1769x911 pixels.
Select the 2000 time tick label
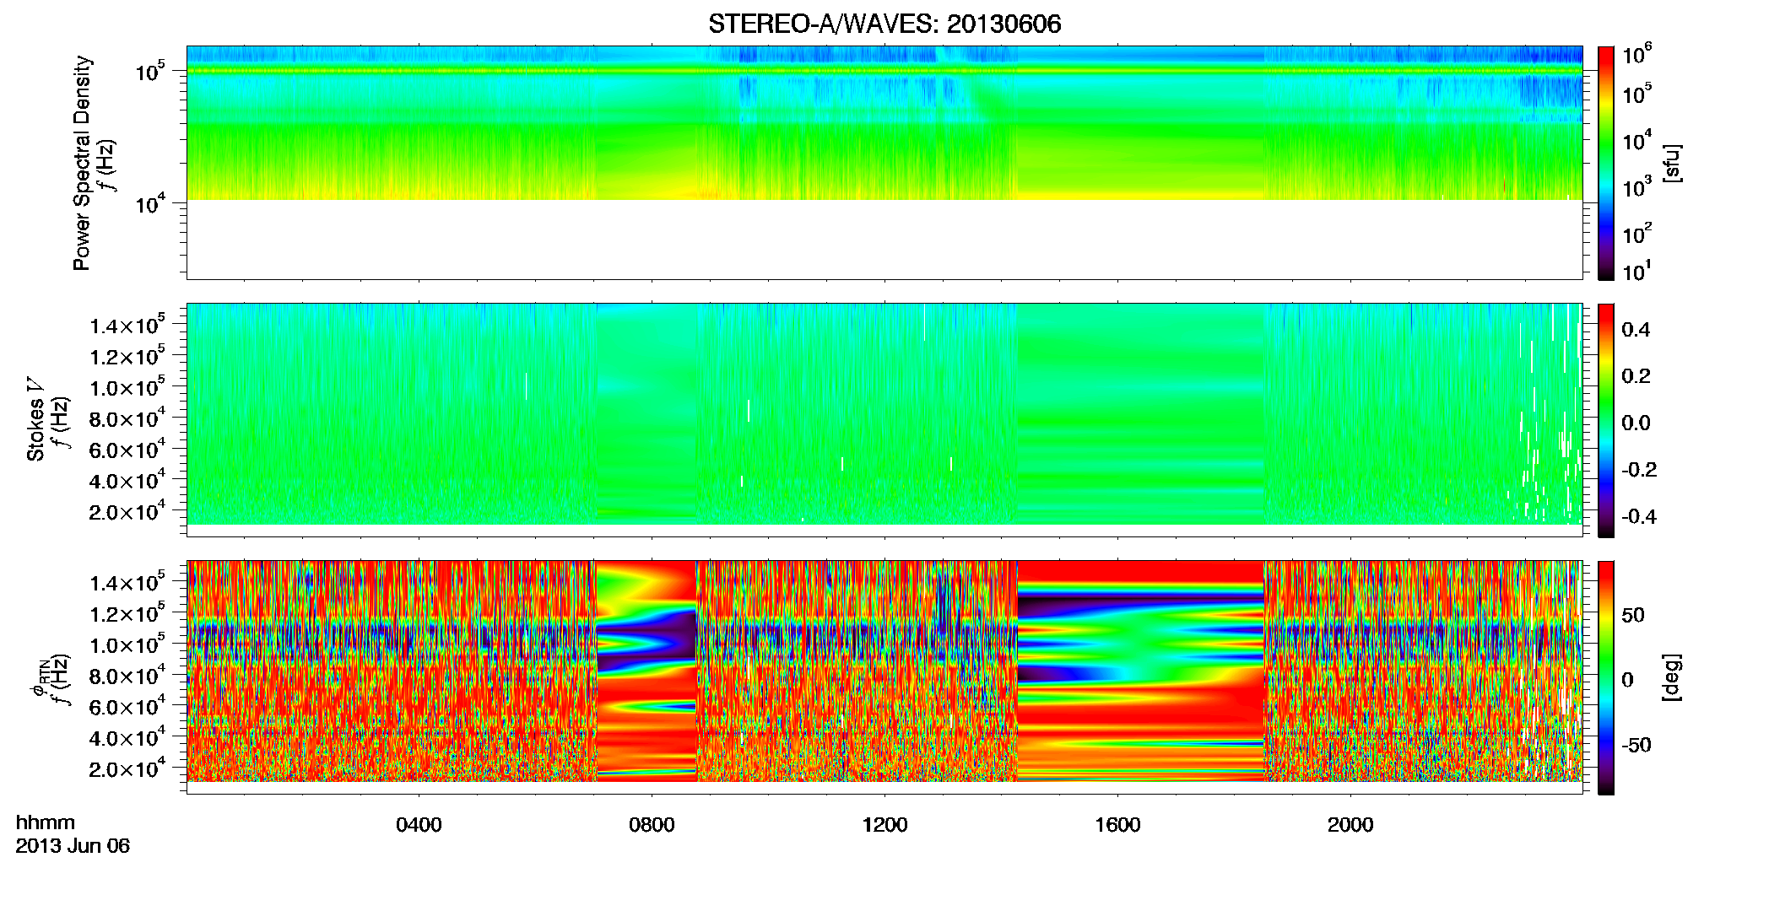[1350, 825]
